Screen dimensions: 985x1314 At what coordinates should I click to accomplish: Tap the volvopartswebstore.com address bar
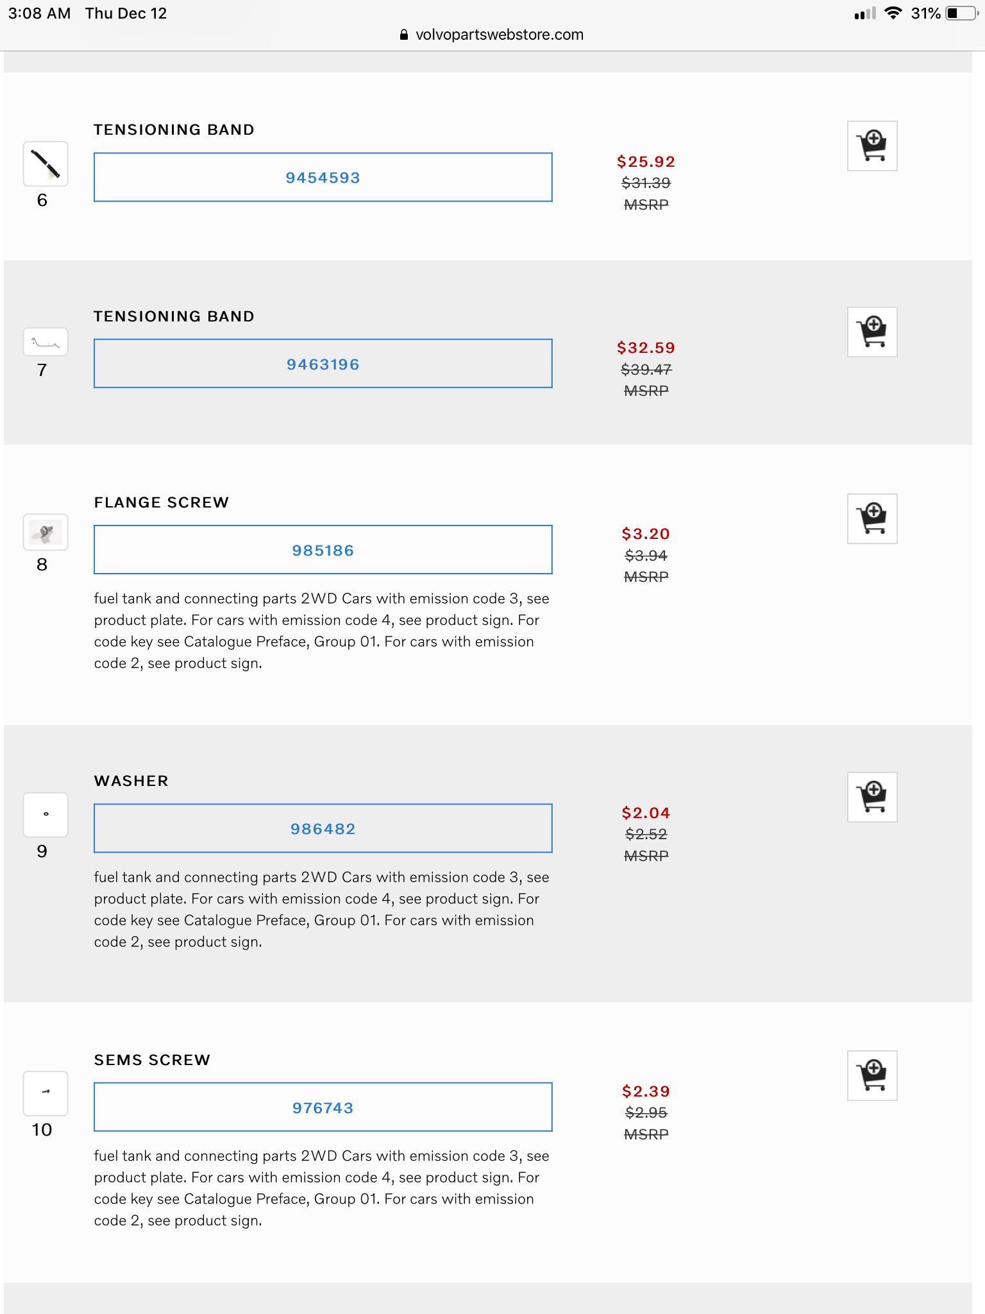point(492,35)
